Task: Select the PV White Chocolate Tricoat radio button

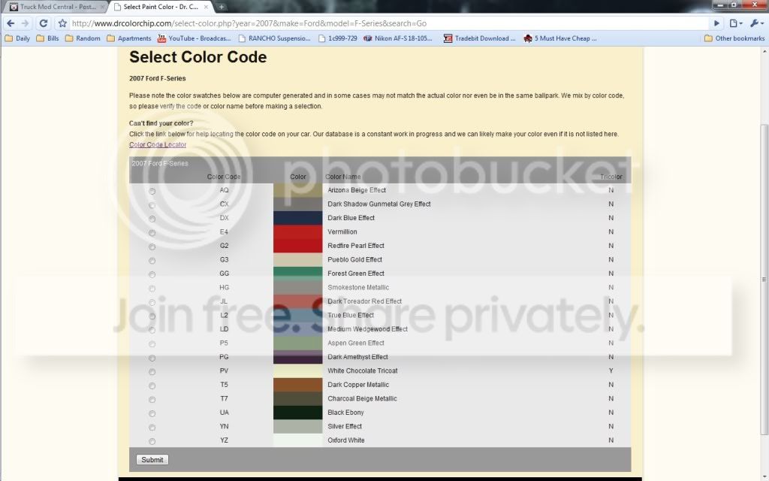Action: point(152,372)
